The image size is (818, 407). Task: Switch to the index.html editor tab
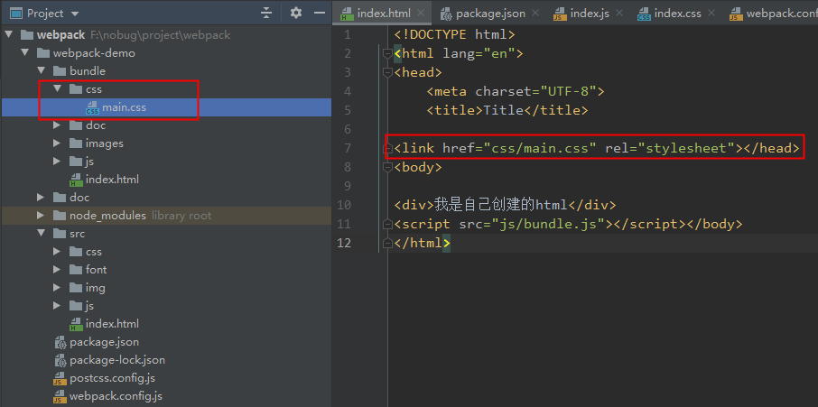tap(384, 13)
